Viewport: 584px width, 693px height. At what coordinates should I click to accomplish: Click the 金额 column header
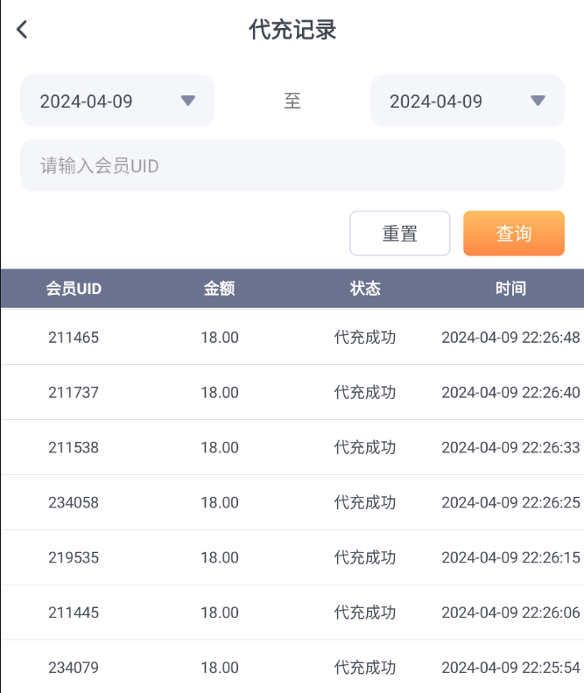tap(219, 289)
